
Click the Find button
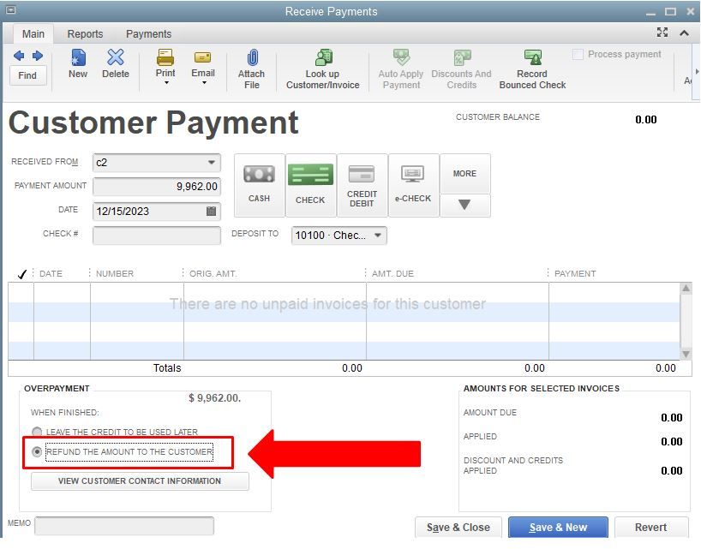pyautogui.click(x=27, y=75)
